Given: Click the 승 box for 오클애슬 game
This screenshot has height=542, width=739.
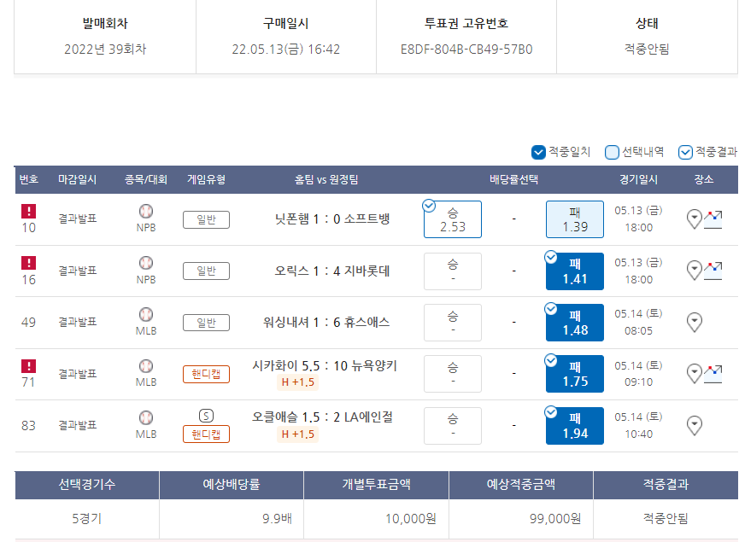Looking at the screenshot, I should [x=453, y=426].
